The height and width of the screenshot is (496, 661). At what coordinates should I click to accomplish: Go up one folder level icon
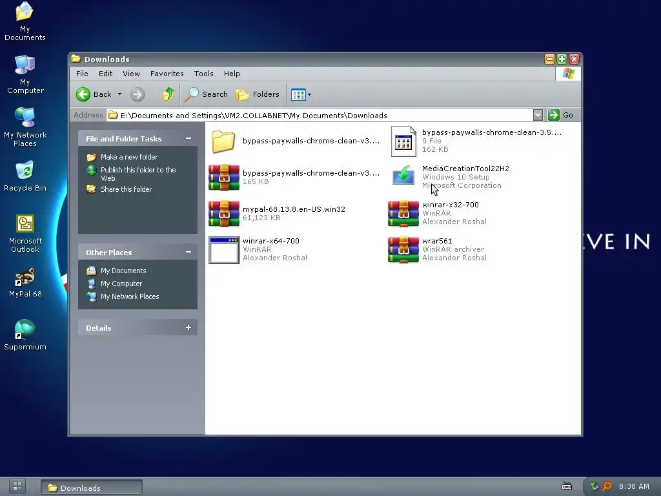(168, 94)
